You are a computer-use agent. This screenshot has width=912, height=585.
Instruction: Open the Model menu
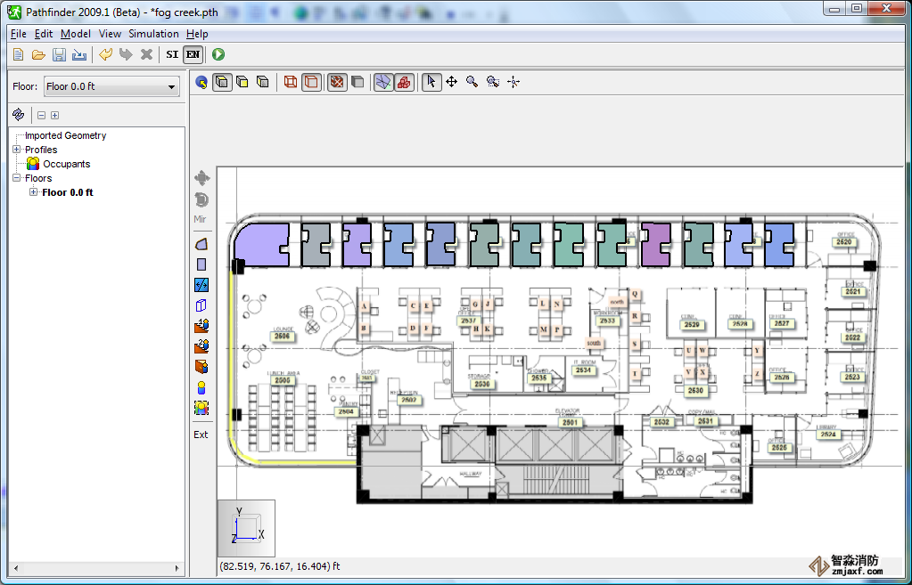point(76,34)
